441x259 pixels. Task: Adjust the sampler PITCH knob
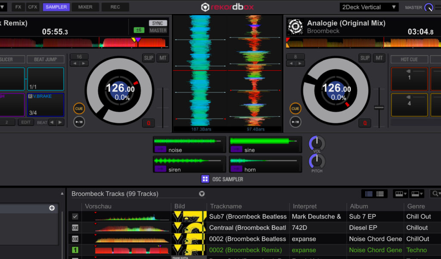point(317,161)
